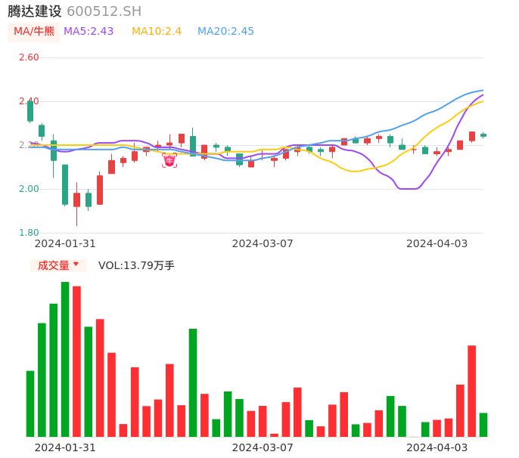
Task: Click the 1.80 price axis label
Action: pos(29,233)
